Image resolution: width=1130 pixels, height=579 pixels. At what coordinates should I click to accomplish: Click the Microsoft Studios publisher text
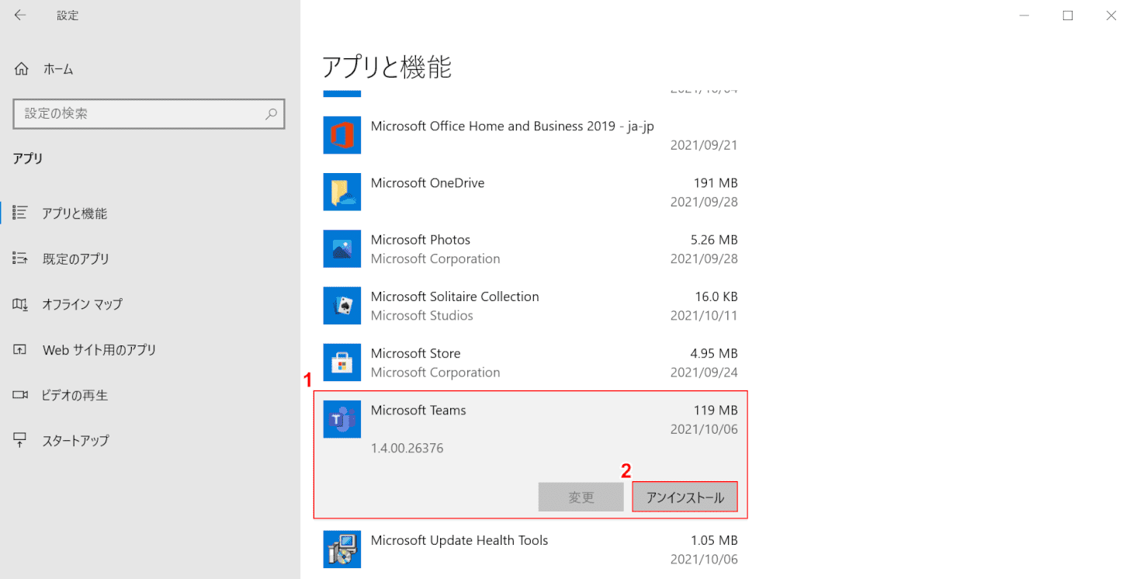(x=422, y=315)
